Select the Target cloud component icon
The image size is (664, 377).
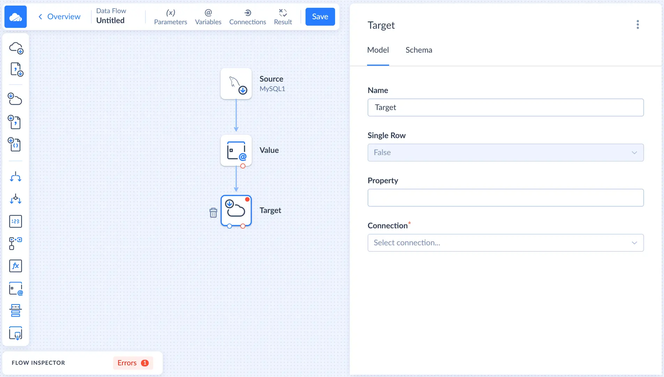click(x=15, y=99)
